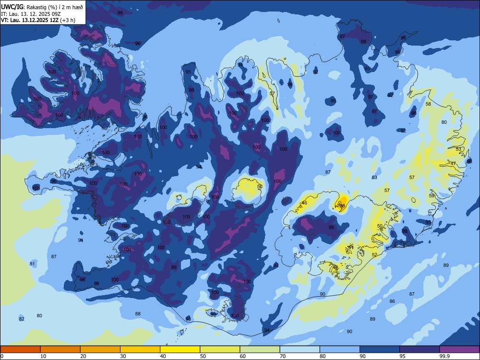
Task: Click the humidity value '58' in the northeast
Action: pyautogui.click(x=428, y=104)
